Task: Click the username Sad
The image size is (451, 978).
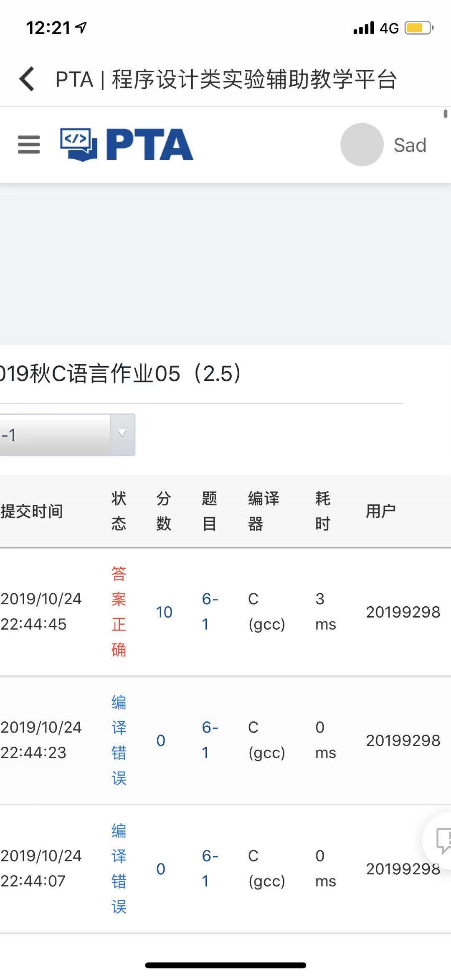Action: point(410,146)
